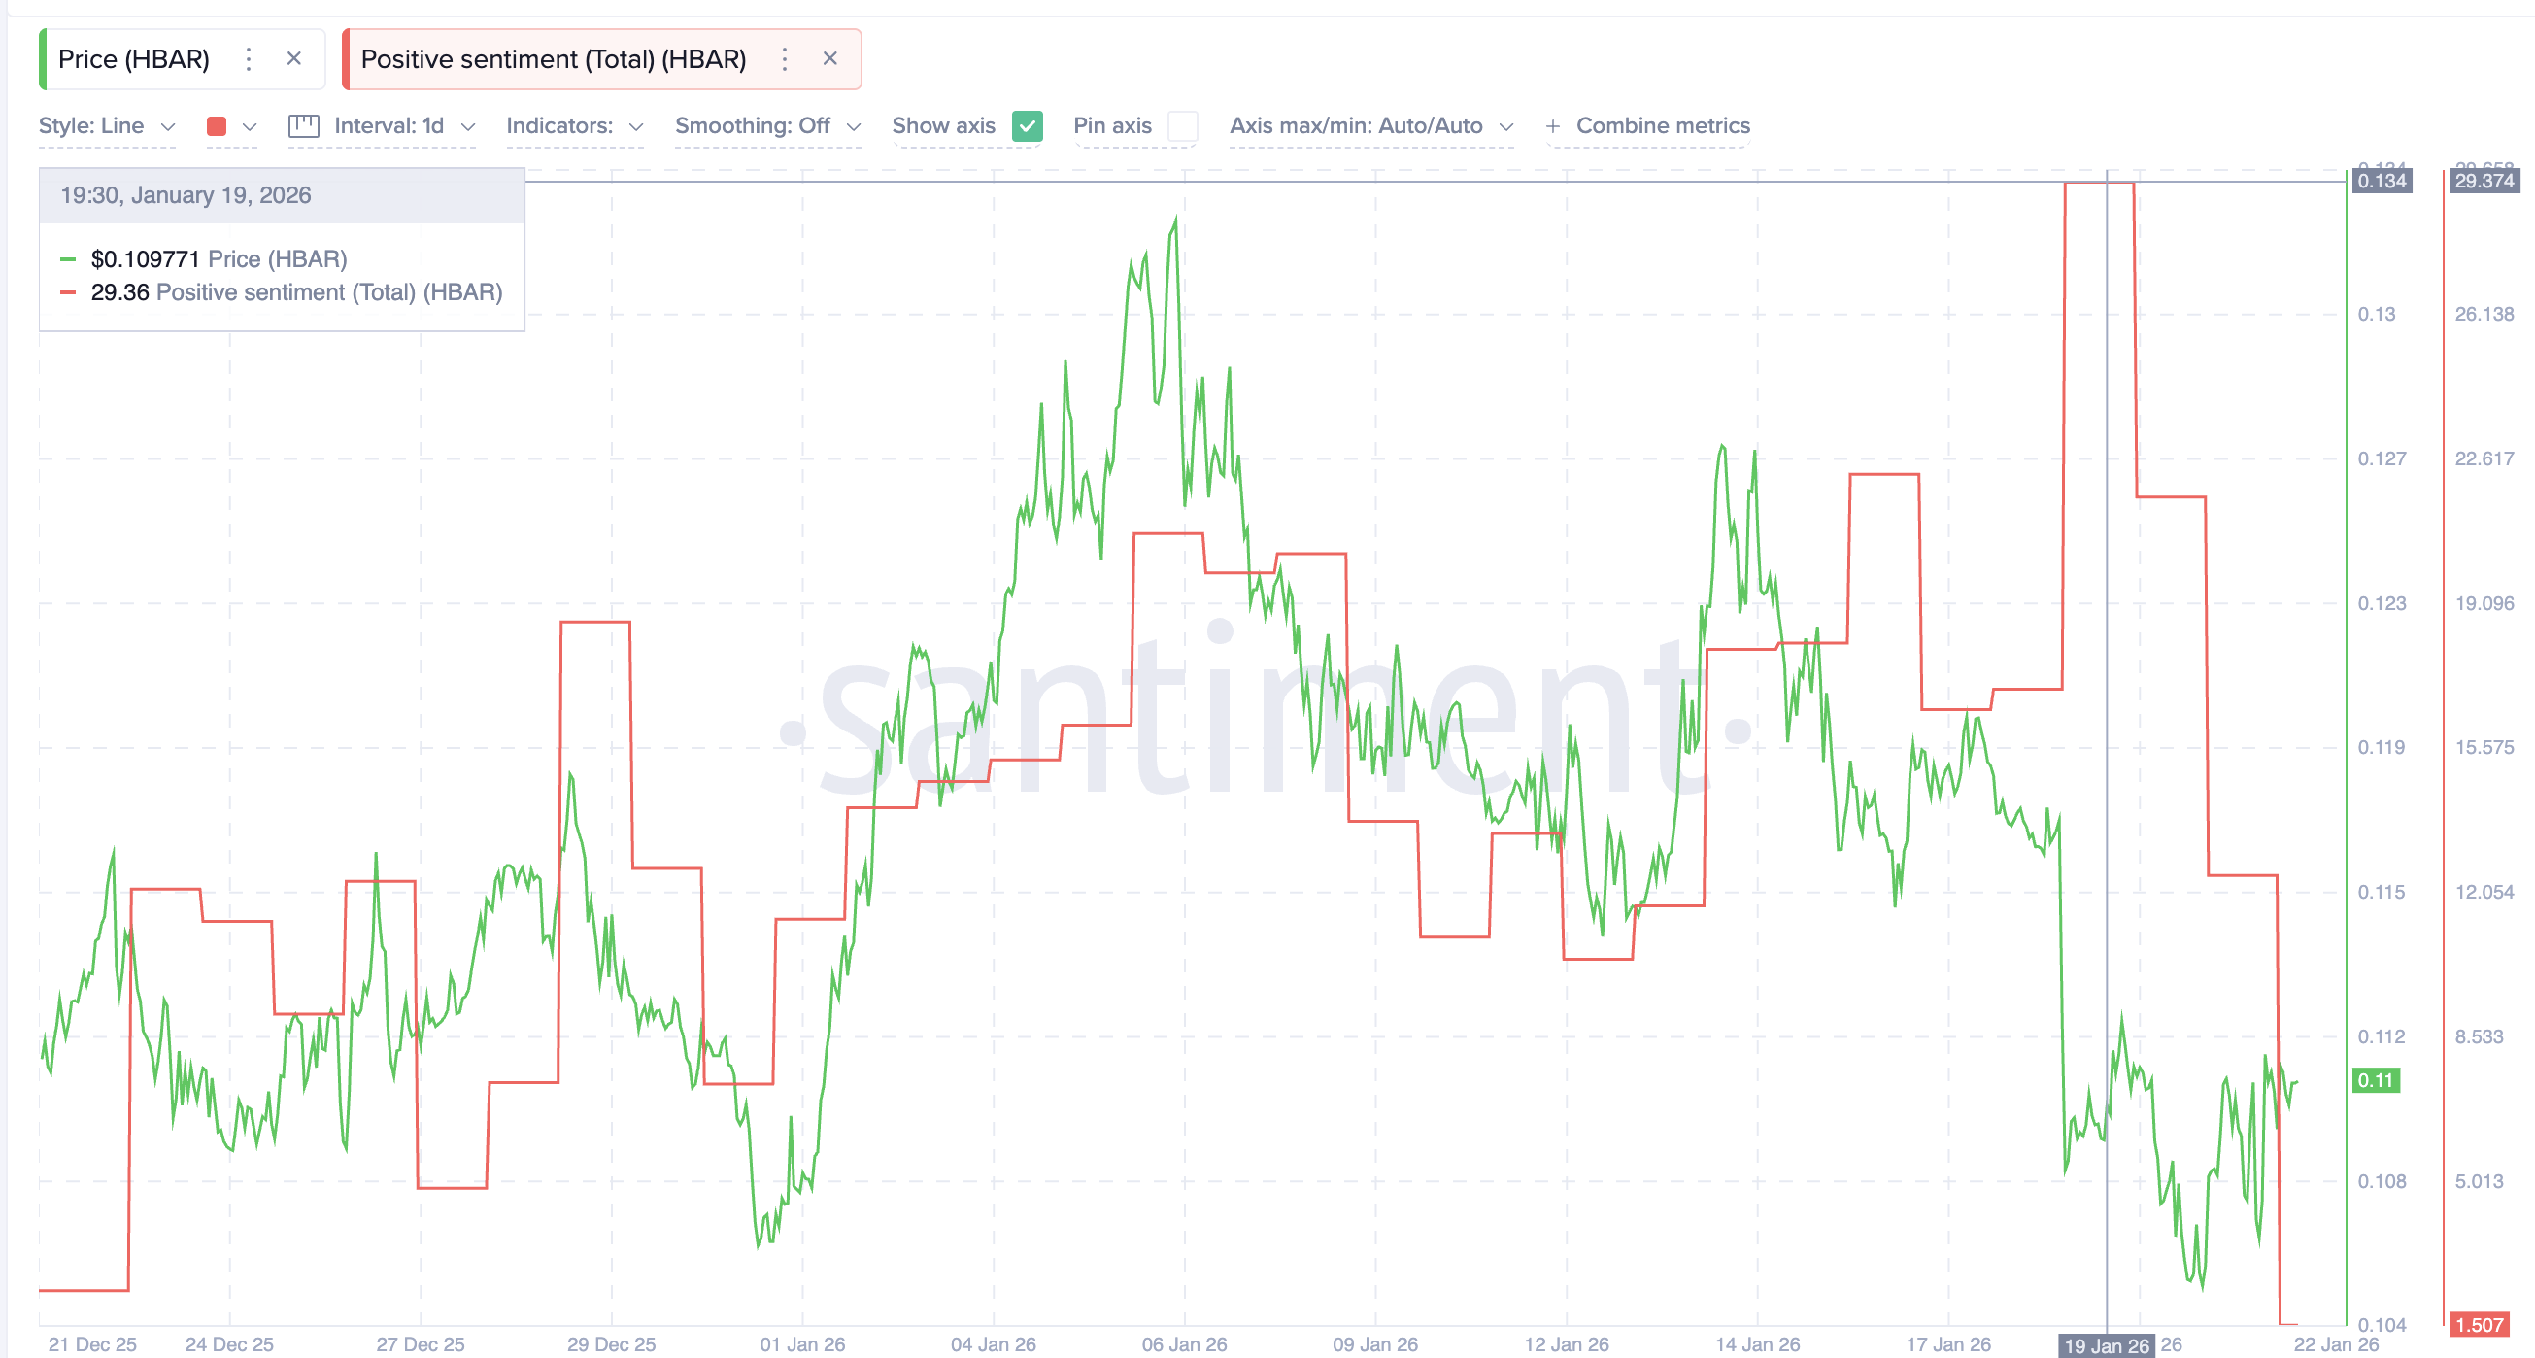Remove the Price (HBAR) metric
The height and width of the screenshot is (1358, 2535).
click(x=294, y=59)
